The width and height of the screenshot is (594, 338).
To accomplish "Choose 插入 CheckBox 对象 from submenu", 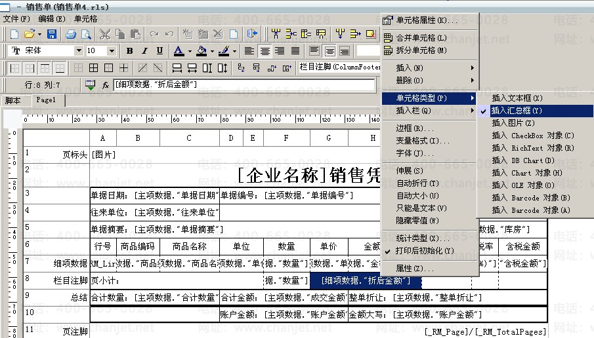I will coord(532,136).
